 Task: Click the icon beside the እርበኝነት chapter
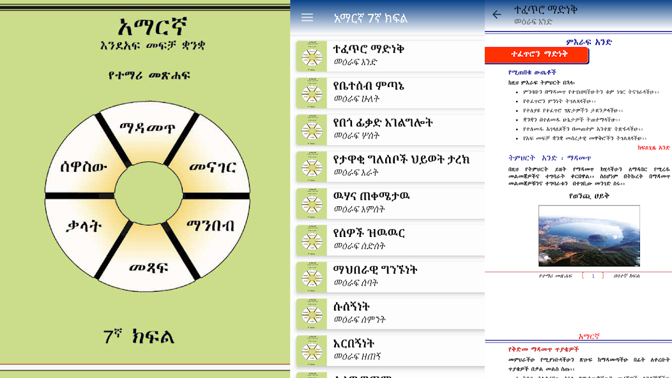(312, 349)
